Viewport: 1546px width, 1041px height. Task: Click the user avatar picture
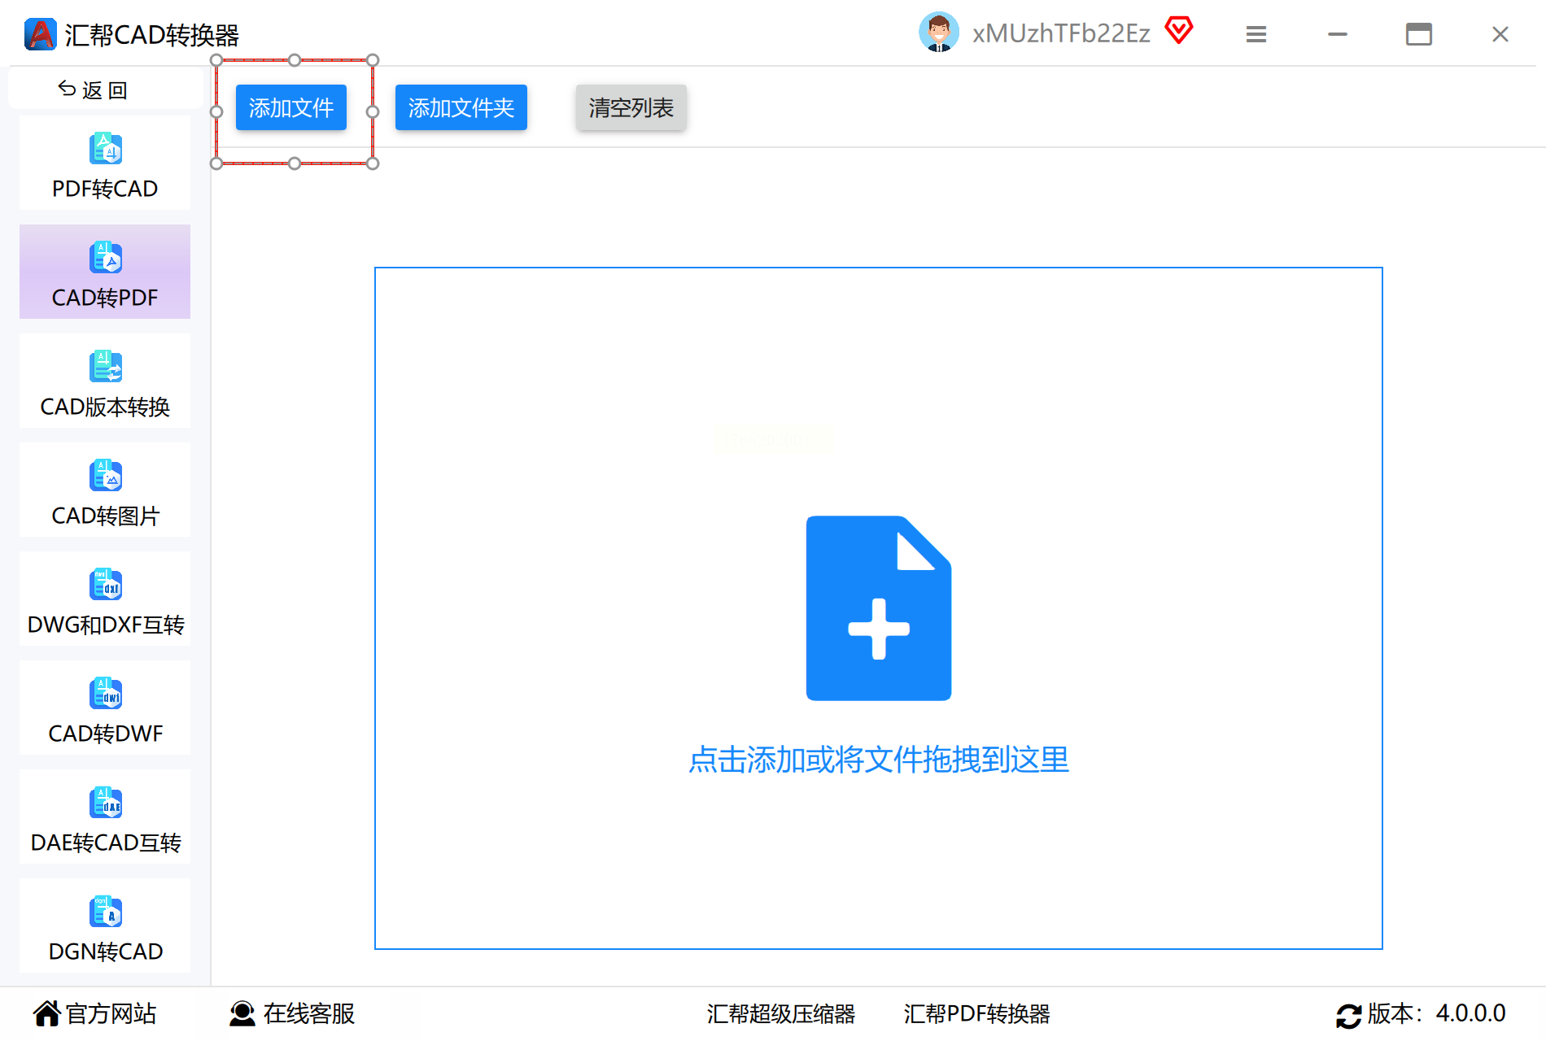(x=938, y=33)
